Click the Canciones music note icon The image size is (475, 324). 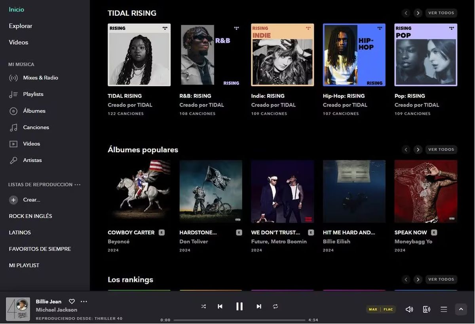[13, 127]
